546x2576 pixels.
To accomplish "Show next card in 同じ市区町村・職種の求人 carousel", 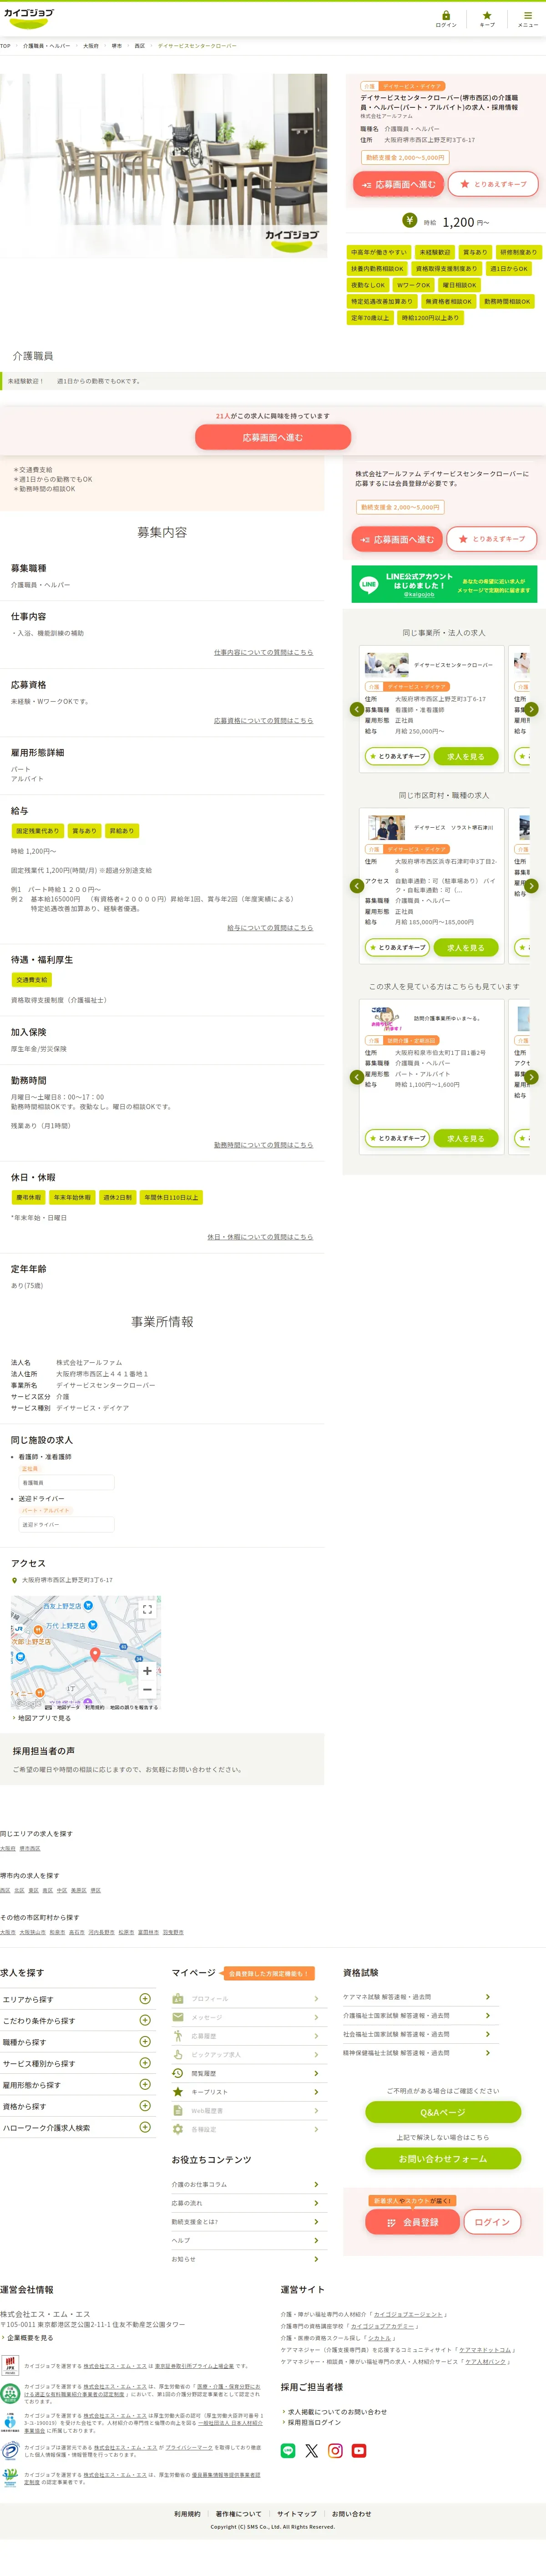I will tap(532, 886).
